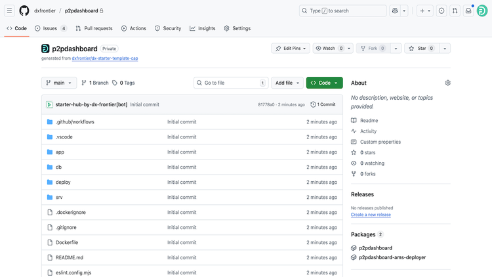Open the Star lists dropdown arrow
This screenshot has width=492, height=277.
[445, 49]
